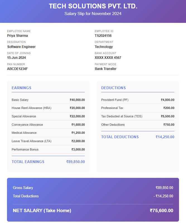Screen dimensions: 186x223
Task: Select the Basic Salary amount ₹40,000.00
Action: point(77,100)
